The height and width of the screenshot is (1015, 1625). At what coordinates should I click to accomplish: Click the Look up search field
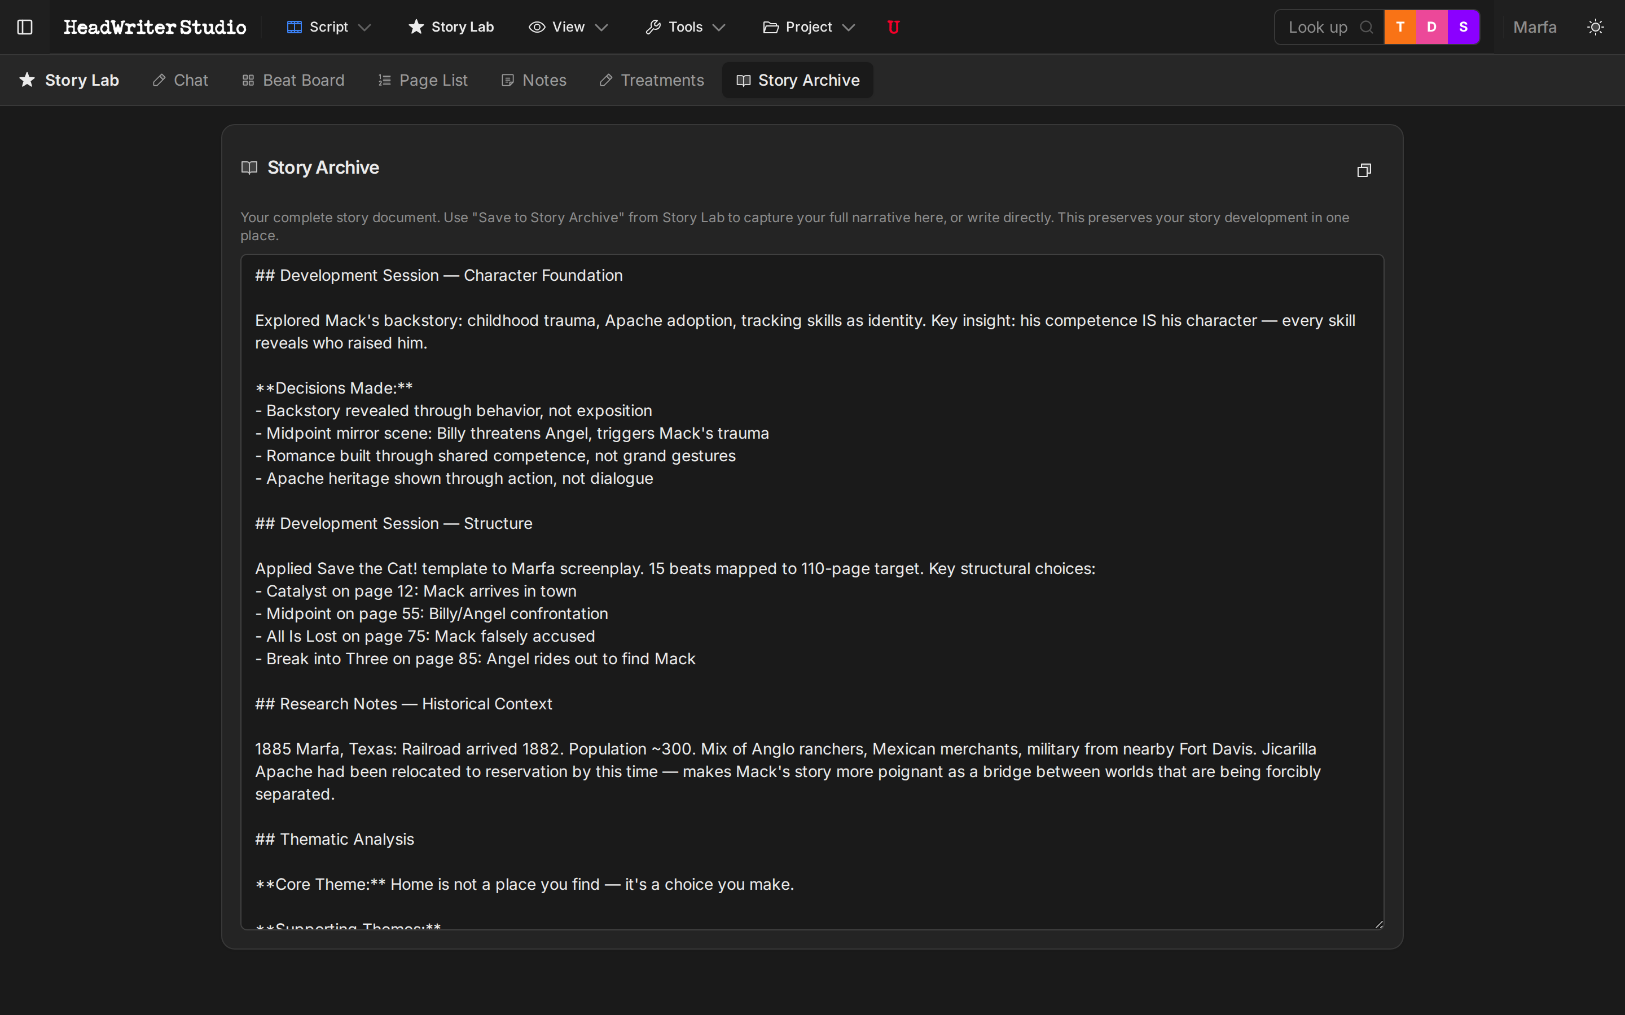(x=1329, y=27)
